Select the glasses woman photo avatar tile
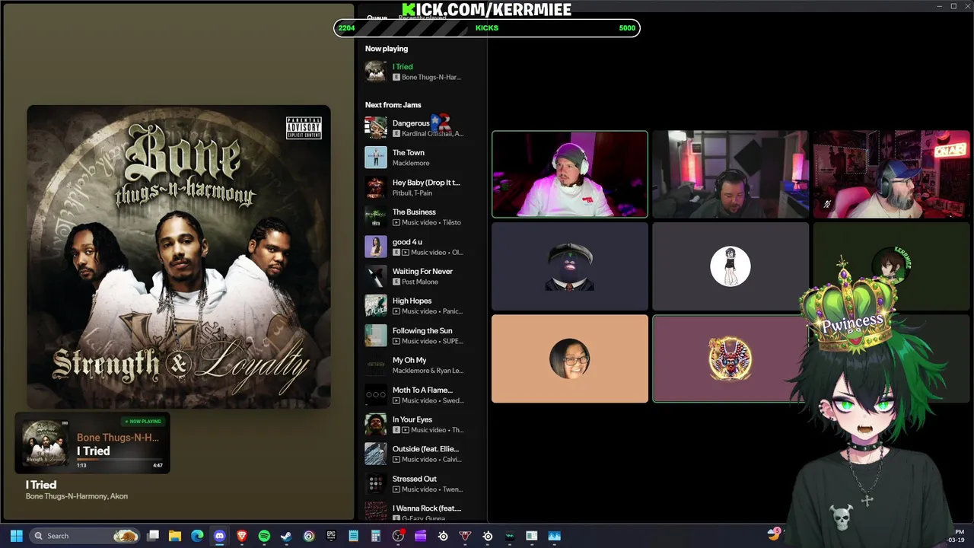Image resolution: width=974 pixels, height=548 pixels. pyautogui.click(x=570, y=358)
